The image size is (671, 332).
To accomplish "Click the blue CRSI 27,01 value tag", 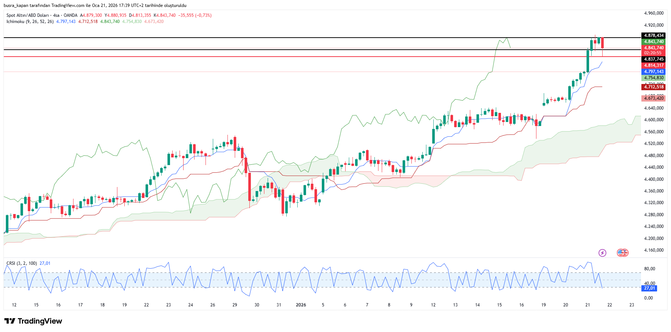I will (x=649, y=288).
